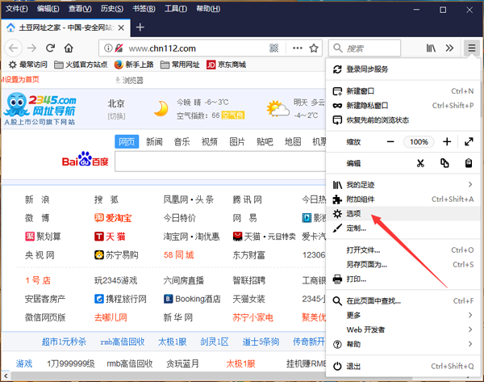Zoom out with the minus button
Image resolution: width=484 pixels, height=382 pixels.
(x=390, y=142)
